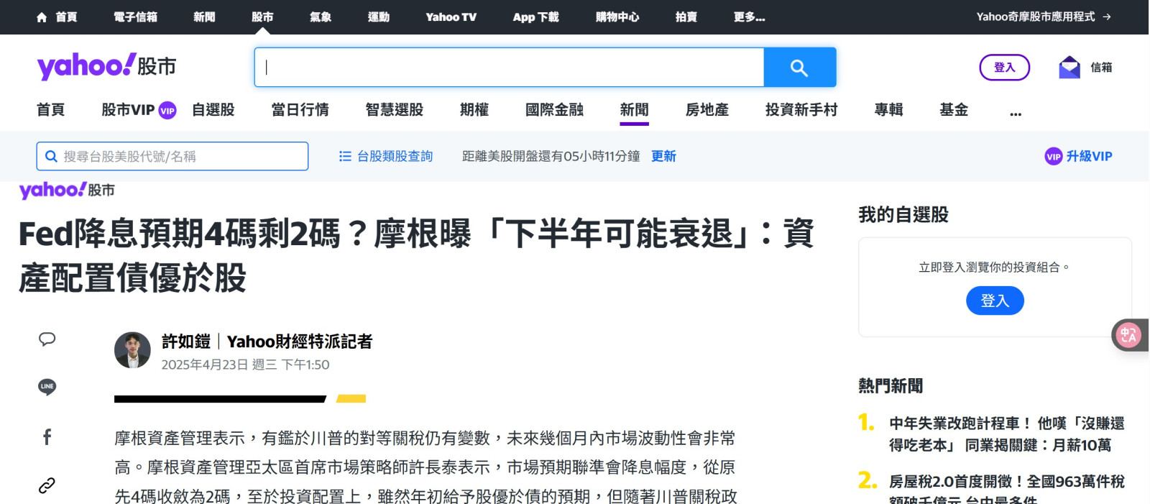This screenshot has width=1150, height=504.
Task: Click the date 2025年4月23日 週三 下午1:50
Action: tap(245, 365)
